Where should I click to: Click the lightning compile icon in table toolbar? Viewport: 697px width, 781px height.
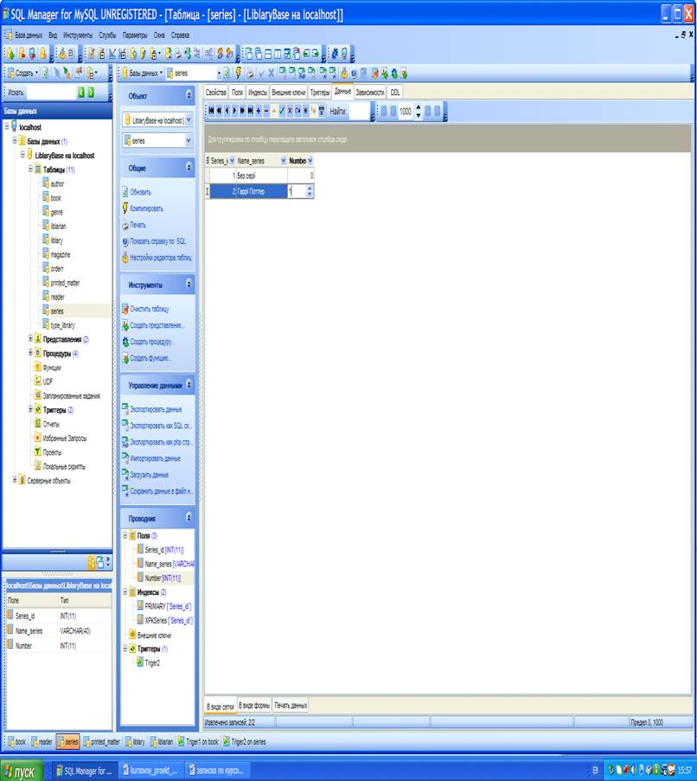point(239,74)
